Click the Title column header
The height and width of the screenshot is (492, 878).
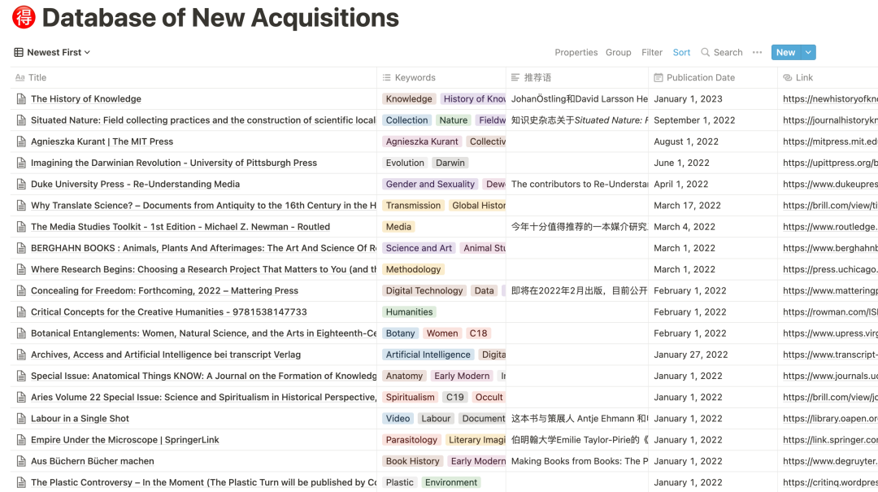(193, 77)
